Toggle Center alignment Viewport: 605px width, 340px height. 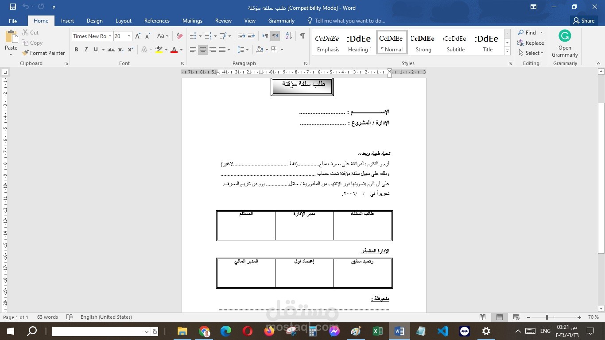click(x=203, y=50)
